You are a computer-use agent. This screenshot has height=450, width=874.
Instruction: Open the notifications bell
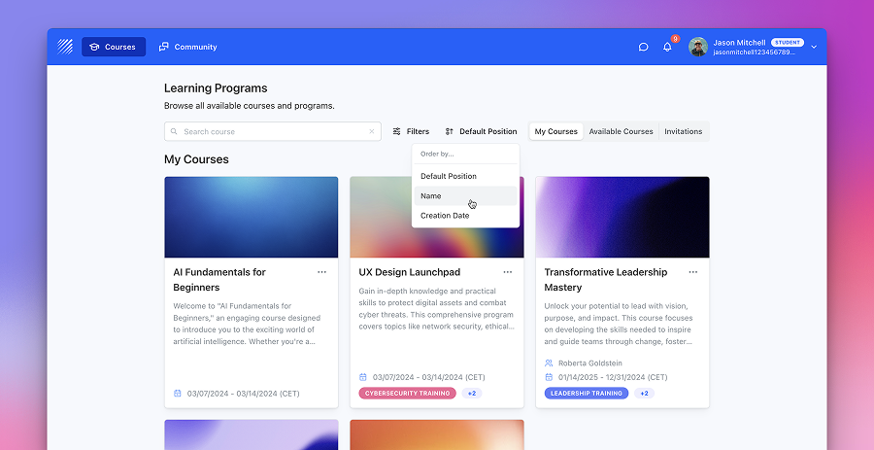point(667,47)
